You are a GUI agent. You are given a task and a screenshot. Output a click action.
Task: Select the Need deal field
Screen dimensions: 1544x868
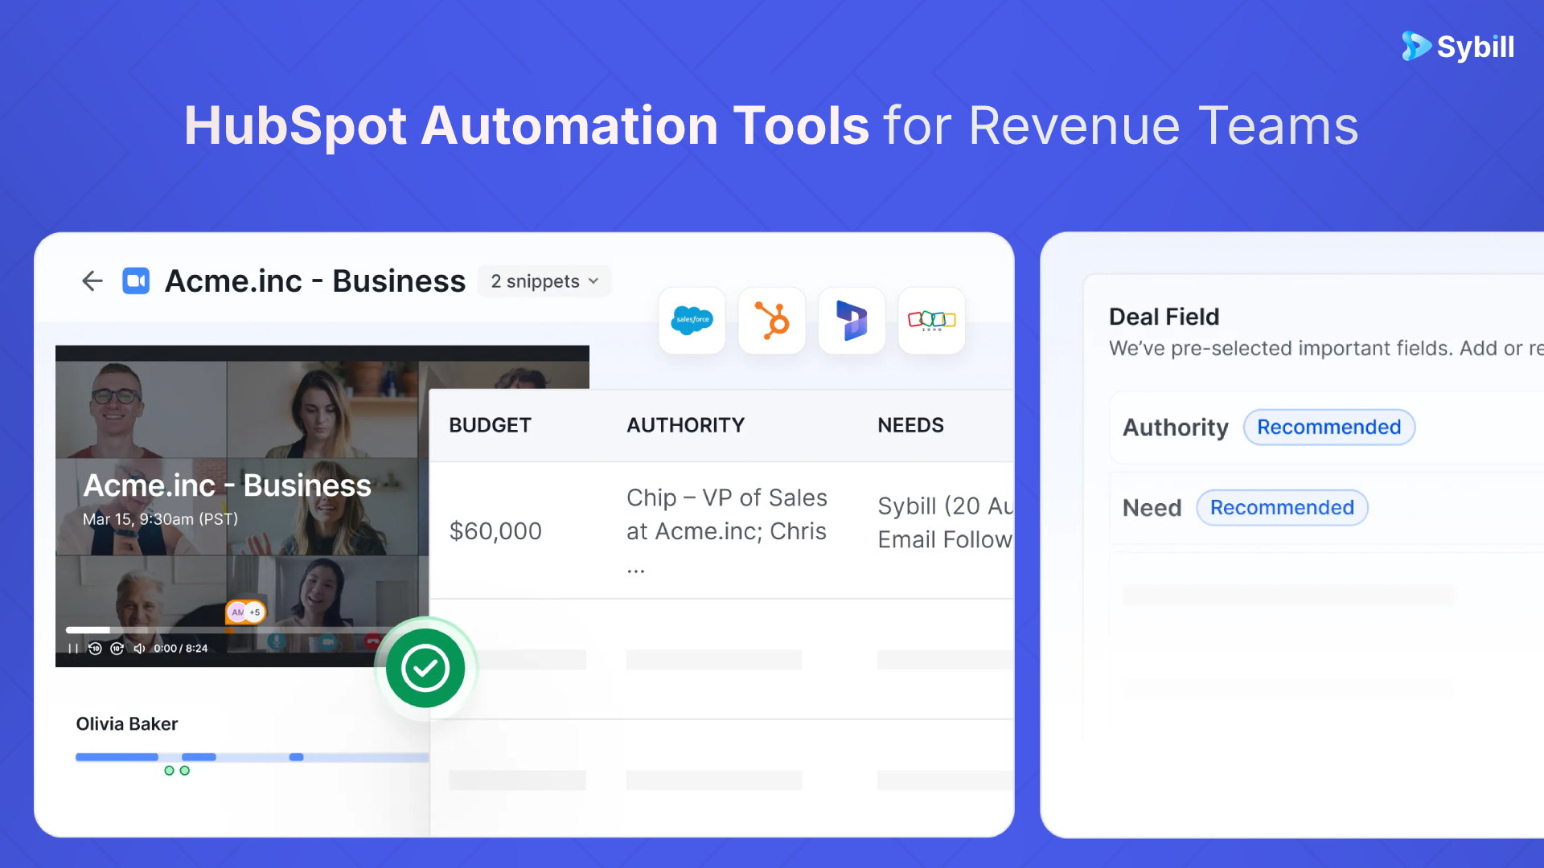tap(1327, 508)
